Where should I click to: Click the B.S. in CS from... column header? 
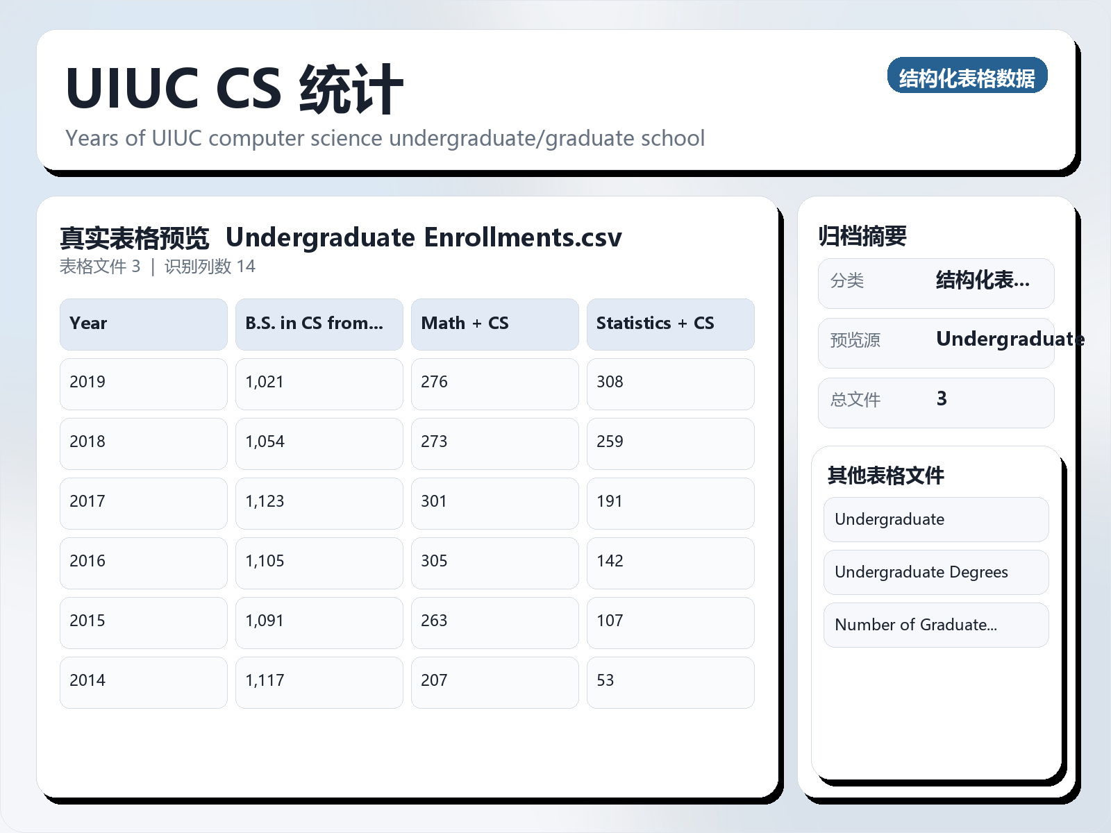(x=319, y=323)
